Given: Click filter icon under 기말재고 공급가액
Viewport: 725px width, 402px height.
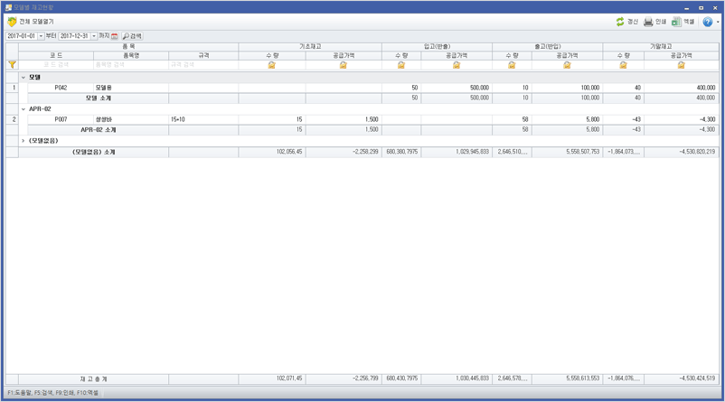Looking at the screenshot, I should point(681,65).
